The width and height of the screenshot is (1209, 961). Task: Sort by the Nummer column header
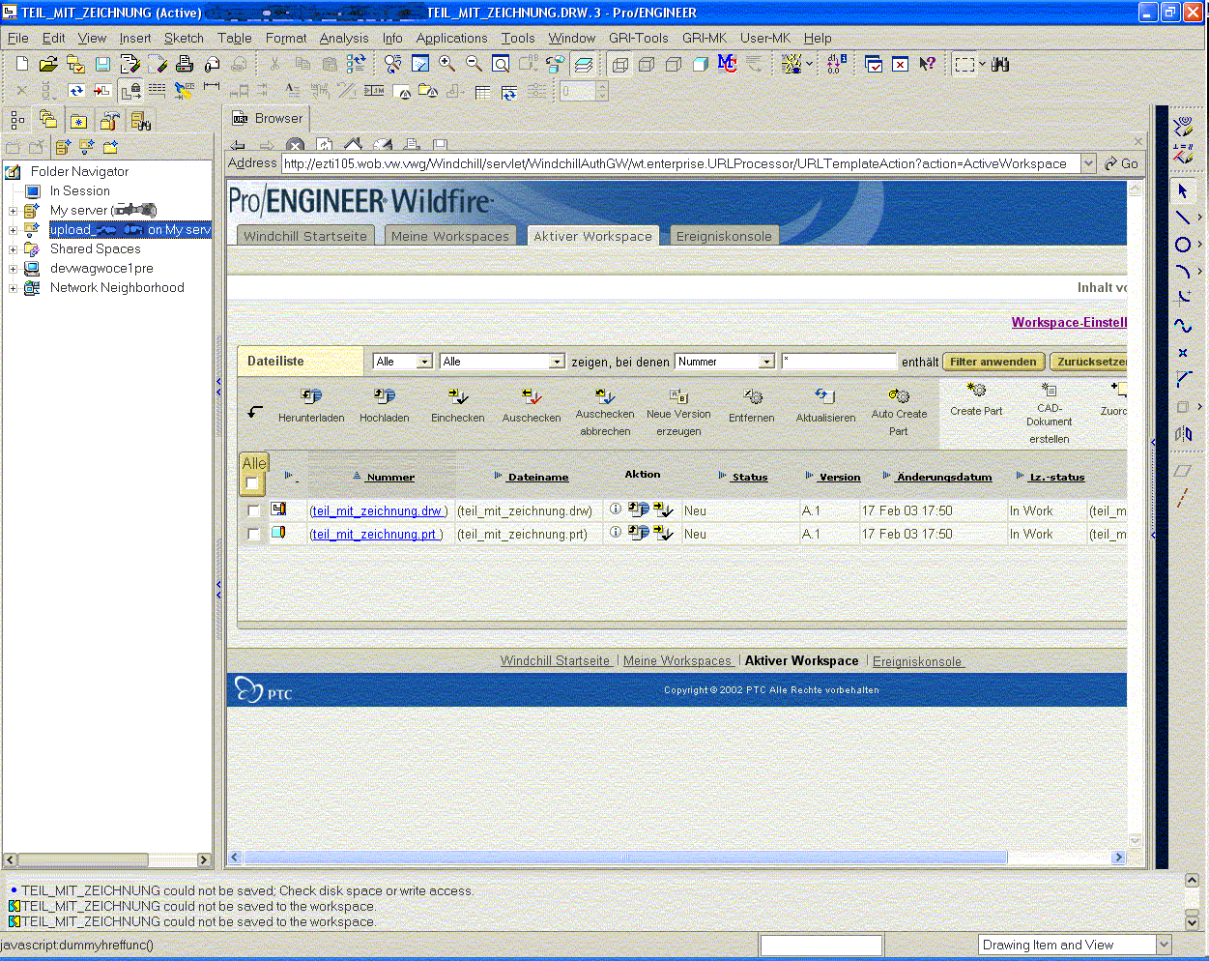click(390, 477)
